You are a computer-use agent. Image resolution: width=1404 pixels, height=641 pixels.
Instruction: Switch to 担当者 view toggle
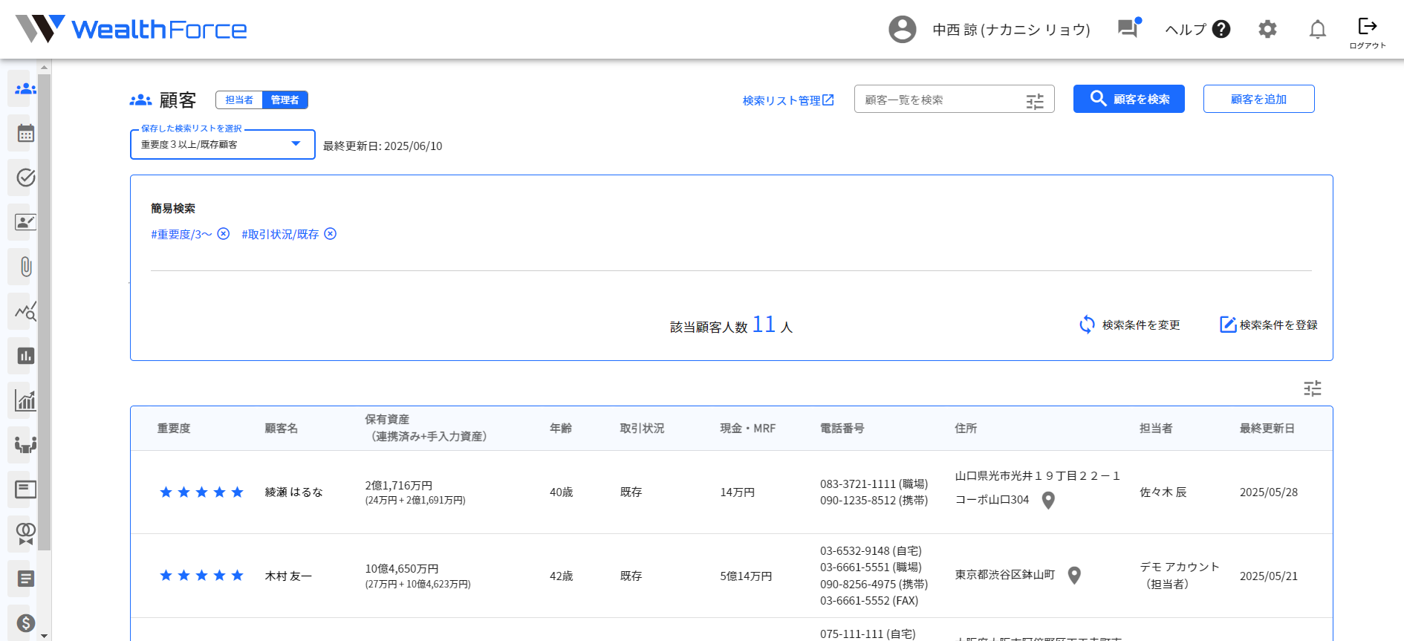239,100
